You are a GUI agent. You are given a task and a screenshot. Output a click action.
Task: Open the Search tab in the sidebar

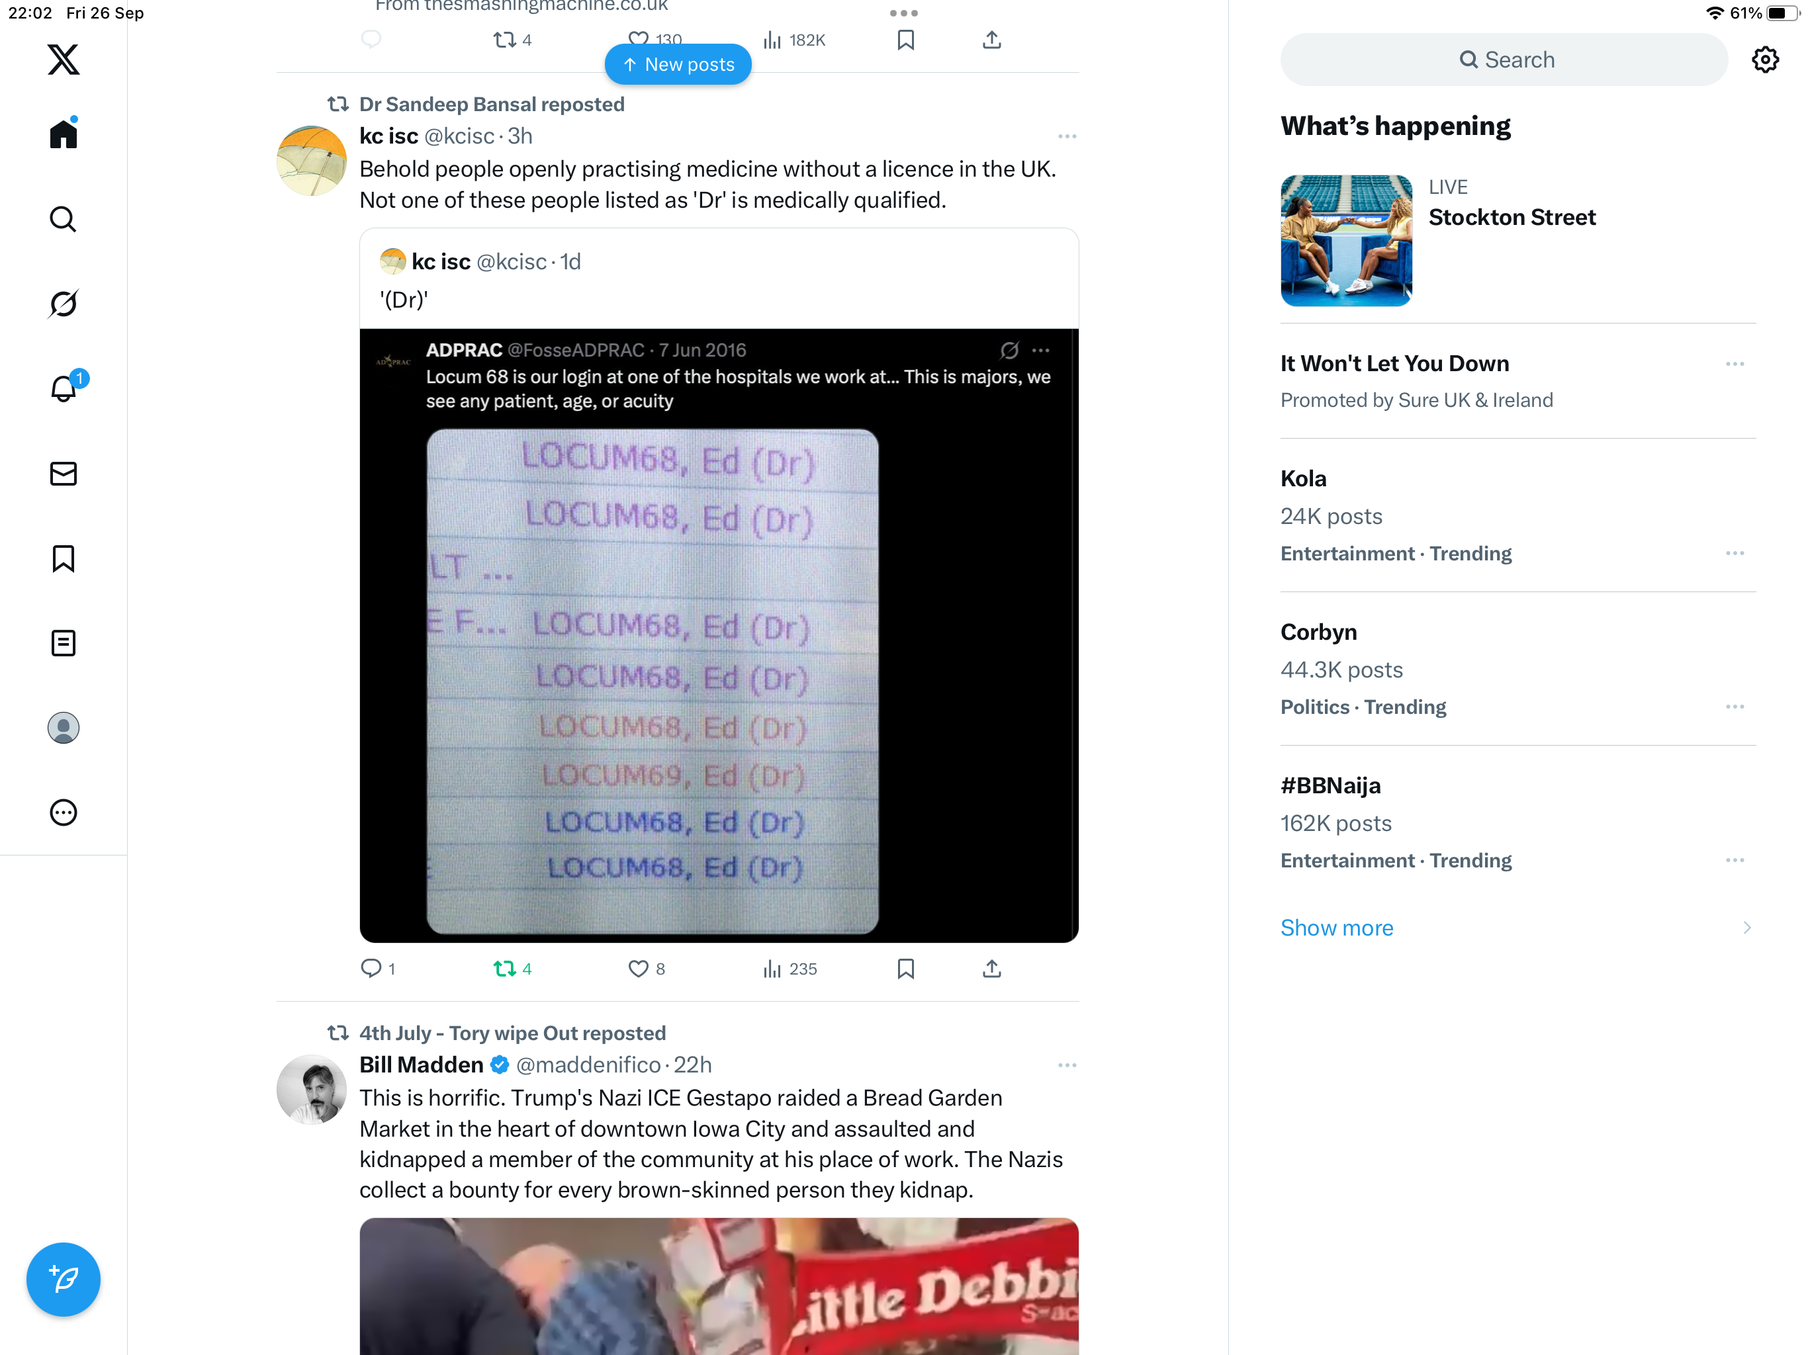pyautogui.click(x=63, y=219)
